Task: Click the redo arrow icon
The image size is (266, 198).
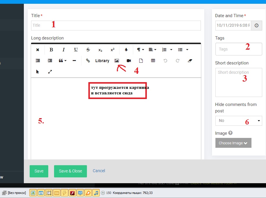Action: click(x=177, y=61)
